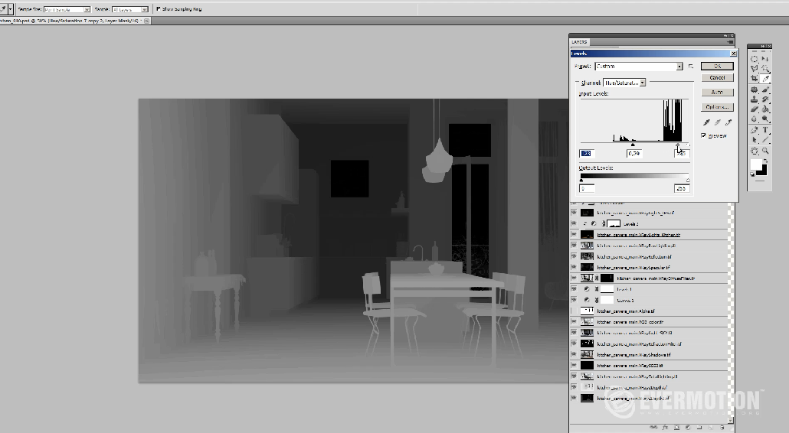
Task: Click the foreground color swatch
Action: coord(756,164)
